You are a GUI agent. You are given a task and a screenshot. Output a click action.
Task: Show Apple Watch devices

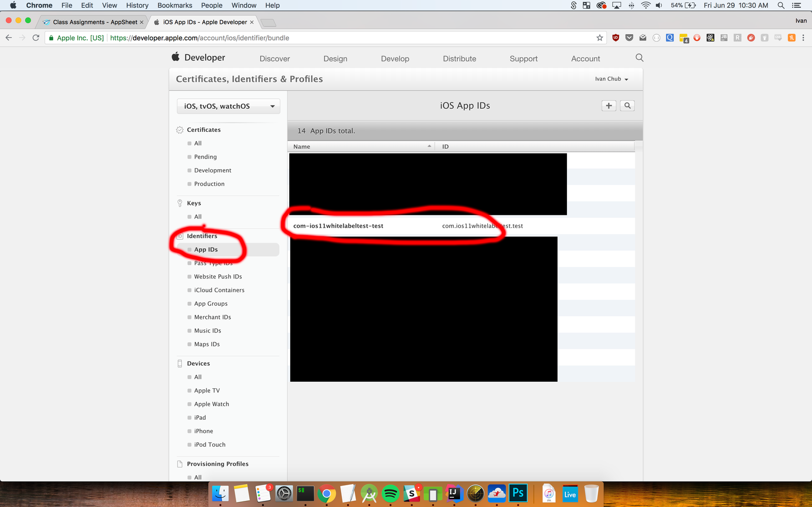click(212, 404)
